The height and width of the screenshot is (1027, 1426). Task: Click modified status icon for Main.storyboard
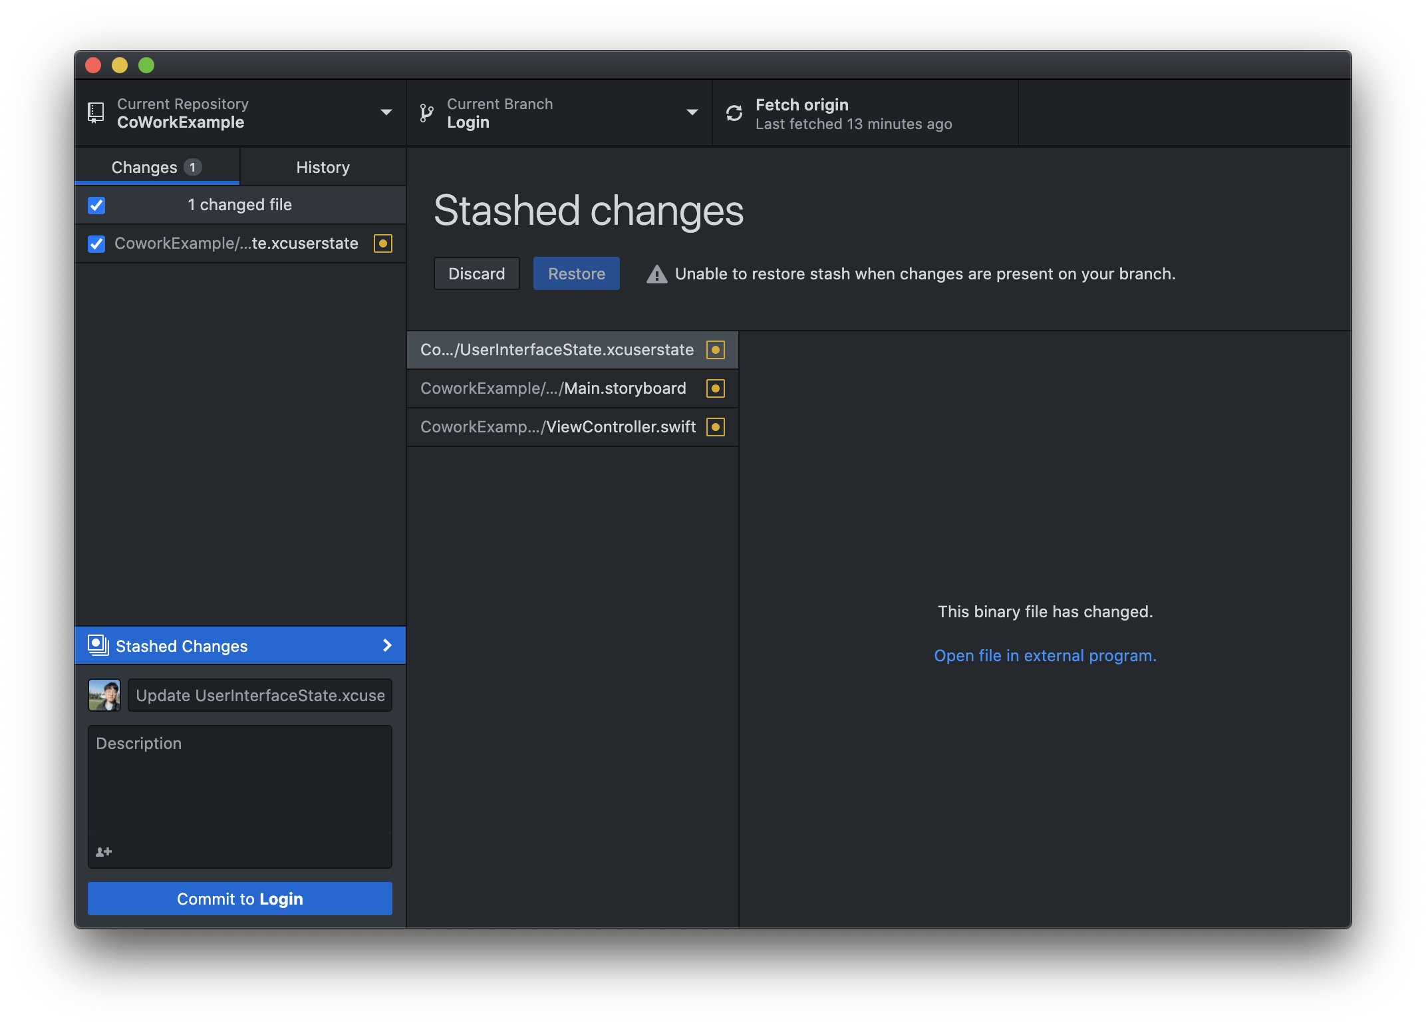point(716,388)
